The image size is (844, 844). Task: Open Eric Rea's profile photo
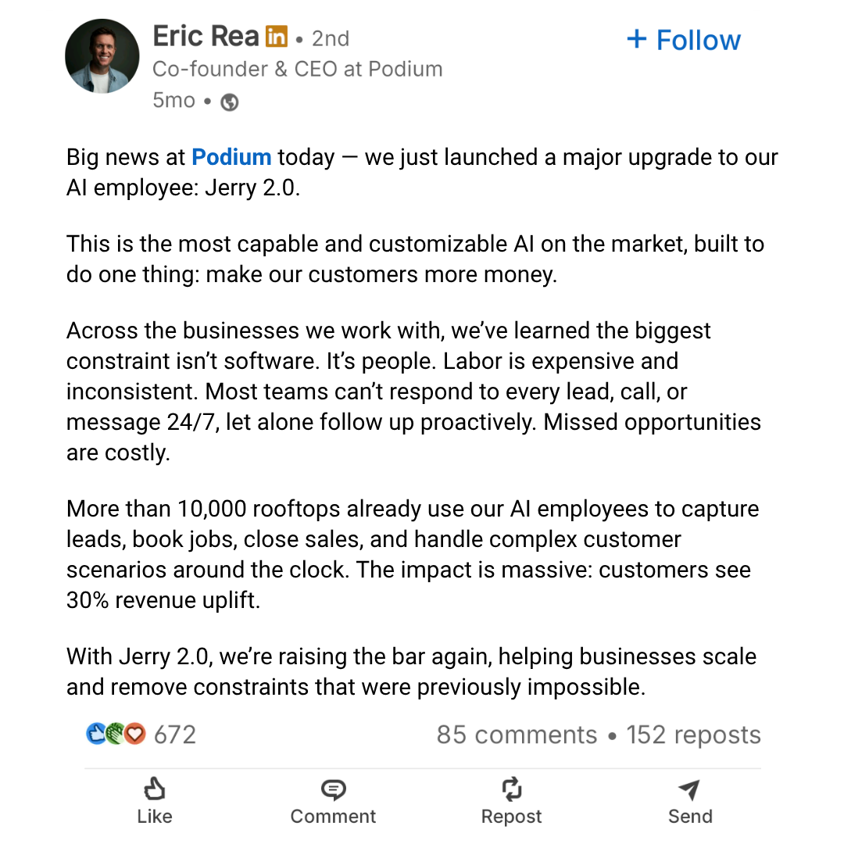(102, 56)
